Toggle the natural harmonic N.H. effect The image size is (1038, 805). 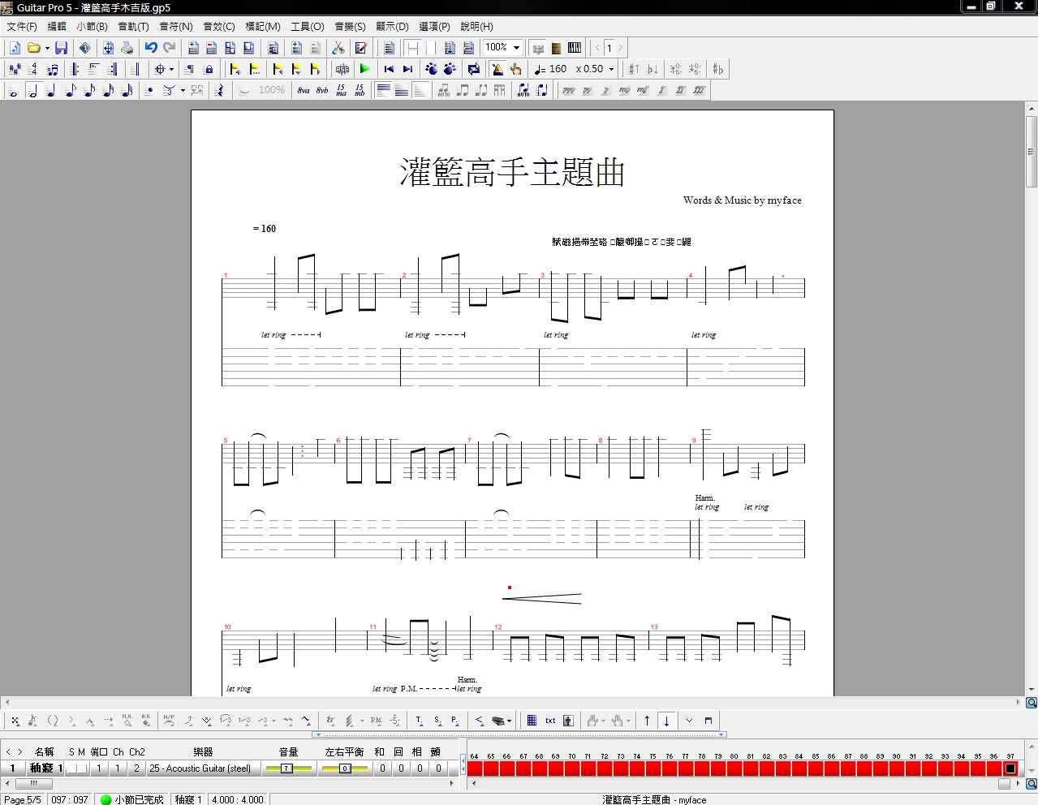pos(127,721)
